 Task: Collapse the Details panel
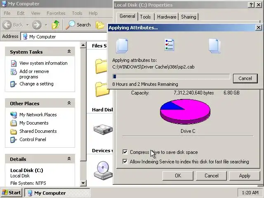click(69, 159)
